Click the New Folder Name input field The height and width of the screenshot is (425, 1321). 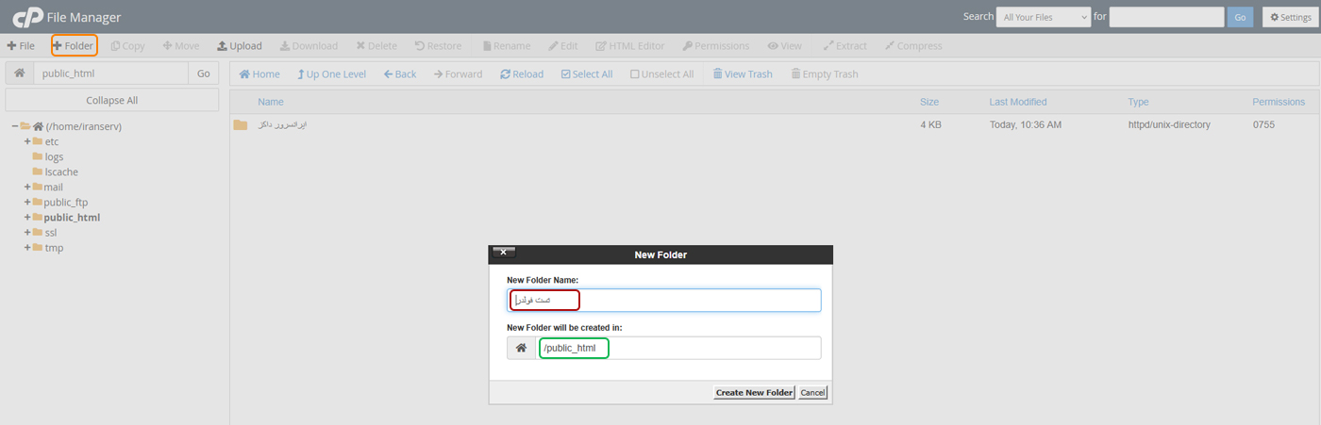coord(698,300)
